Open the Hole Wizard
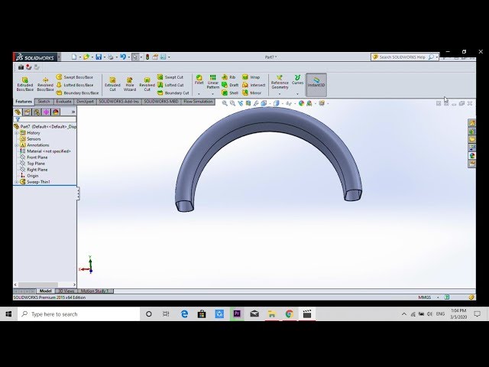The width and height of the screenshot is (489, 367). (130, 84)
